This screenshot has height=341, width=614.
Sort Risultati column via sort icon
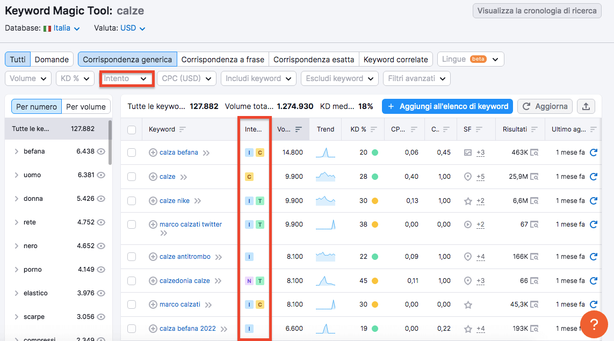534,129
